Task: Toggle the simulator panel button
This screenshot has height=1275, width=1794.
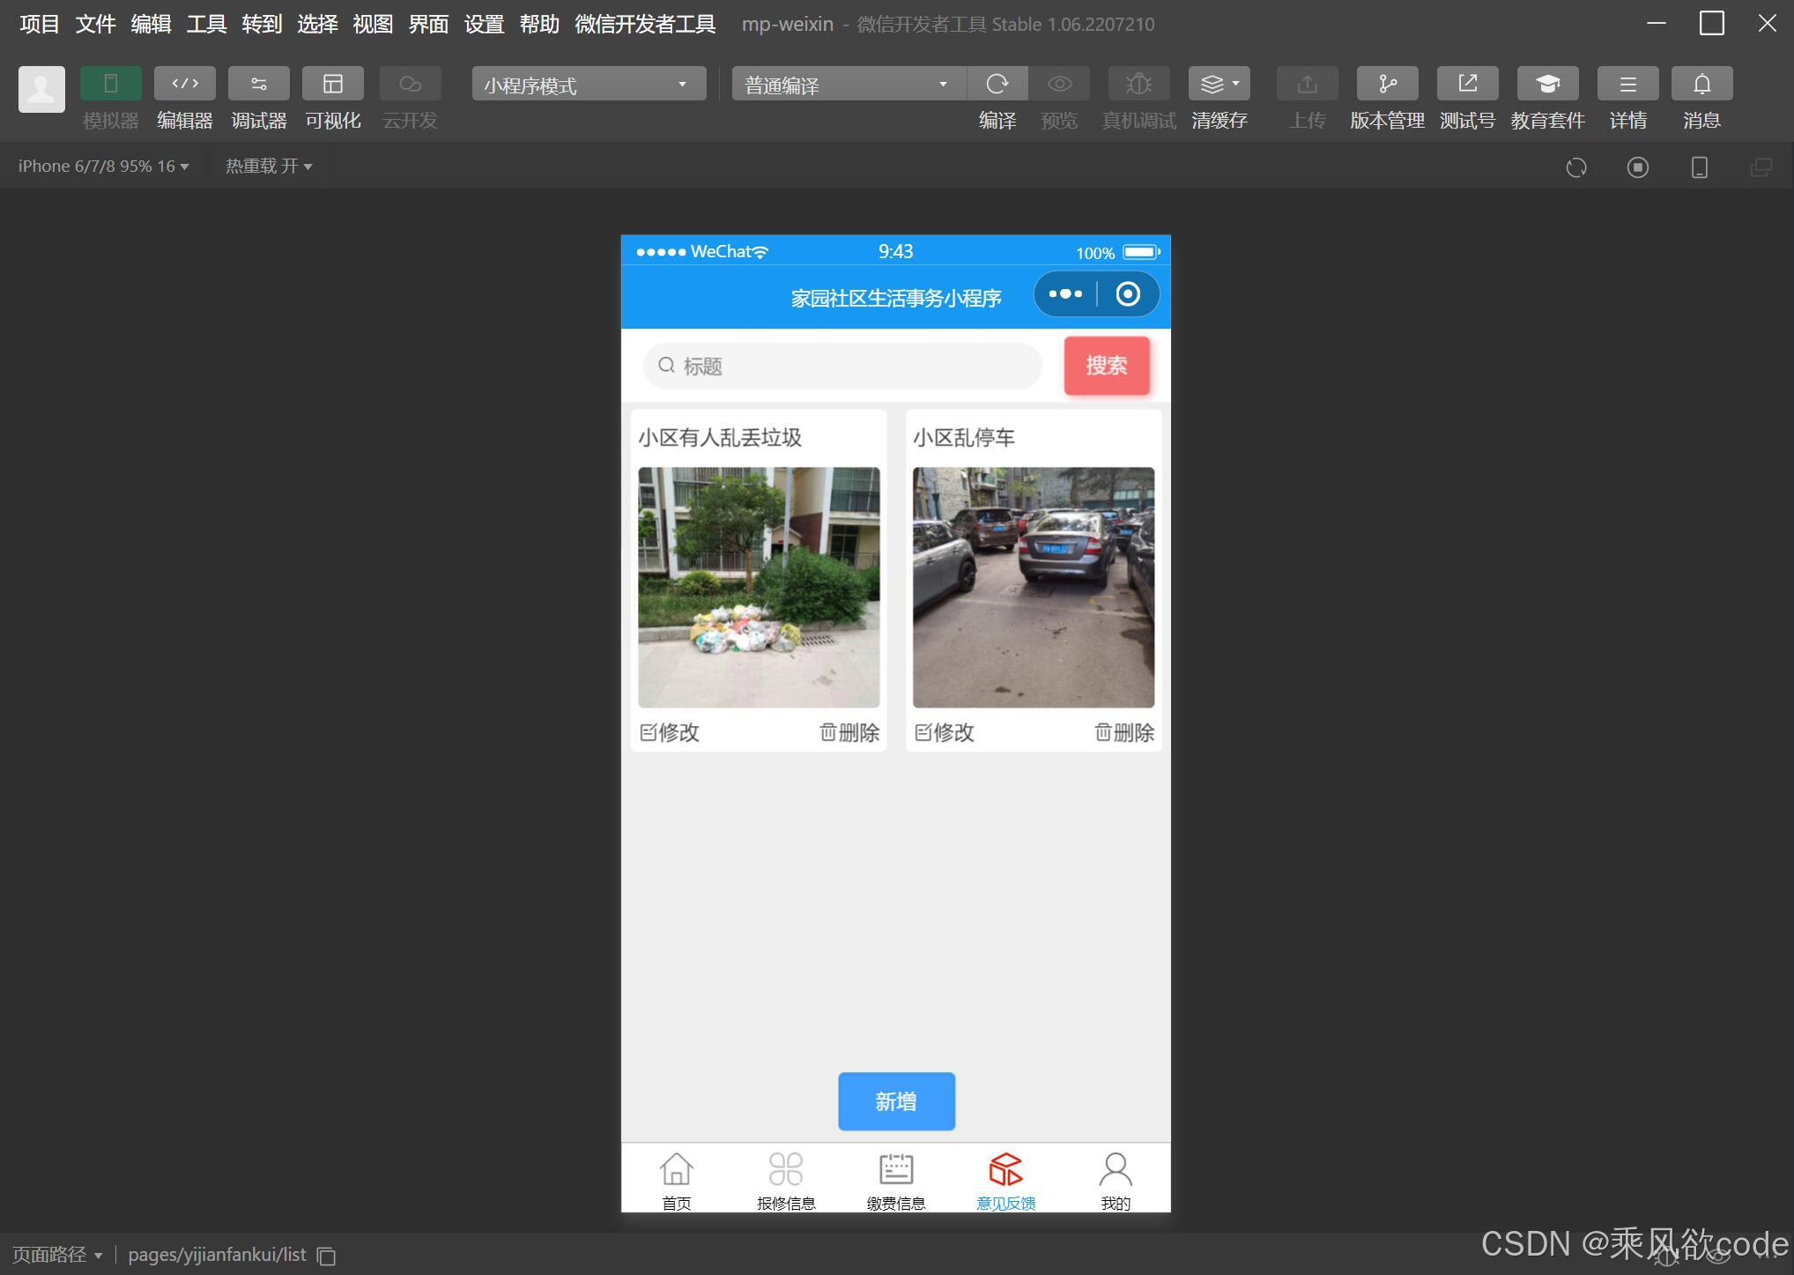Action: (111, 84)
